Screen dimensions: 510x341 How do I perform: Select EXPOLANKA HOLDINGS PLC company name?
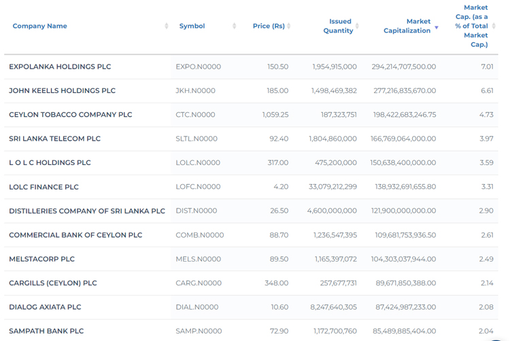tap(60, 67)
